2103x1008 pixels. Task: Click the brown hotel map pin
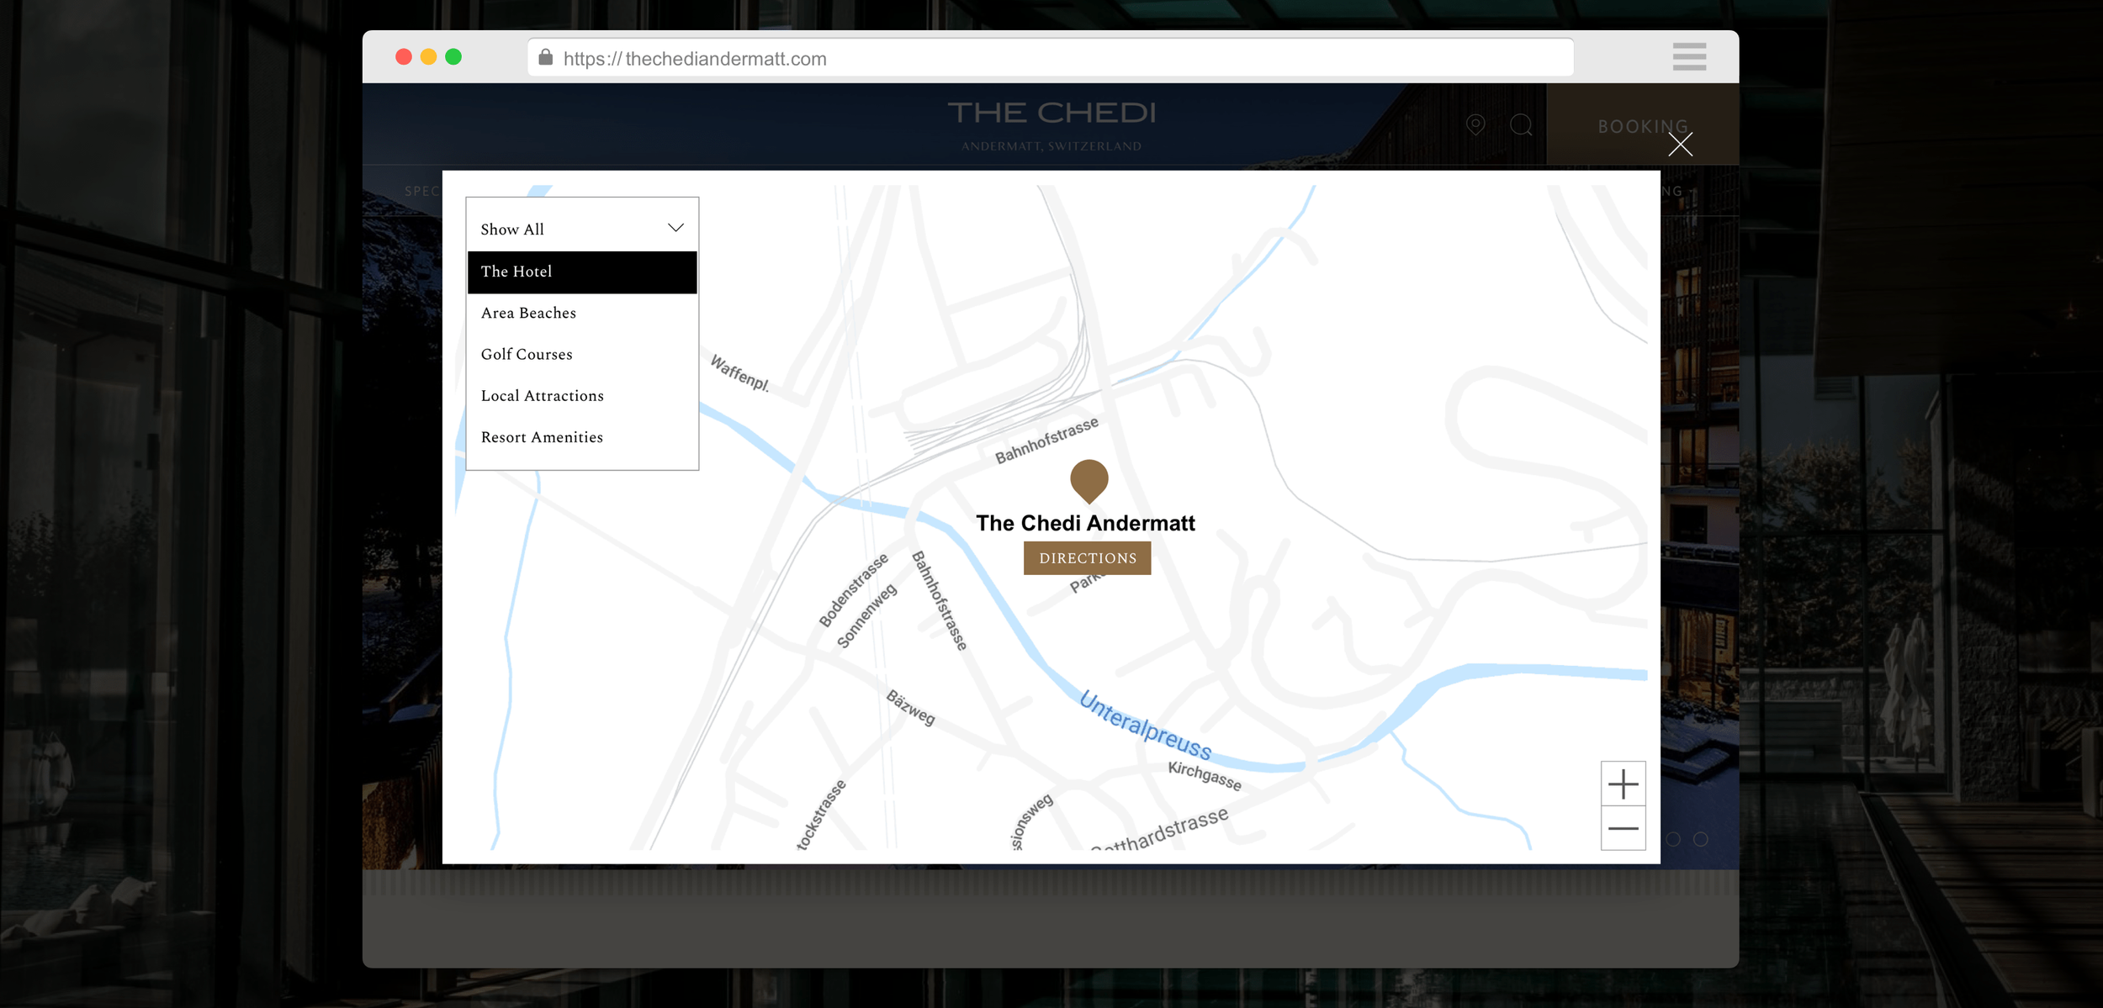coord(1089,479)
